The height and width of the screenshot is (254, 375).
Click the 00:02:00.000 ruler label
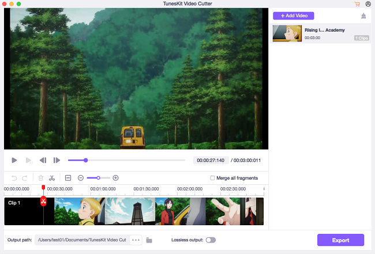(x=190, y=189)
